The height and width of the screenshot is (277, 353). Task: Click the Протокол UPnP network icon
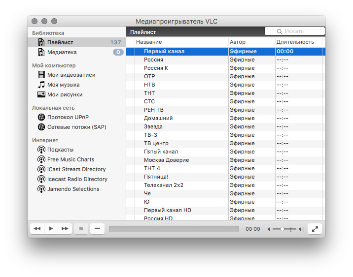[x=41, y=117]
